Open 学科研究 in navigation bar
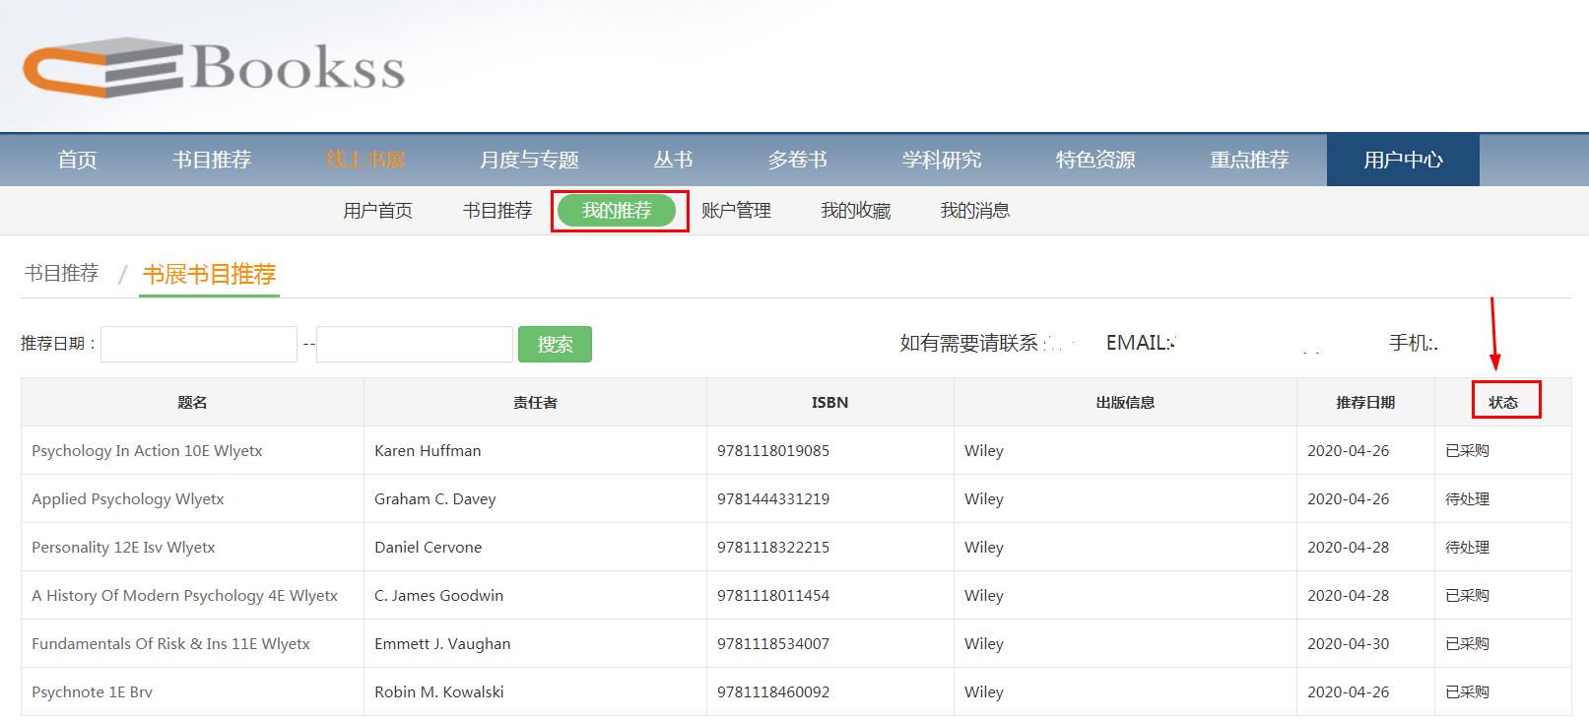 942,160
